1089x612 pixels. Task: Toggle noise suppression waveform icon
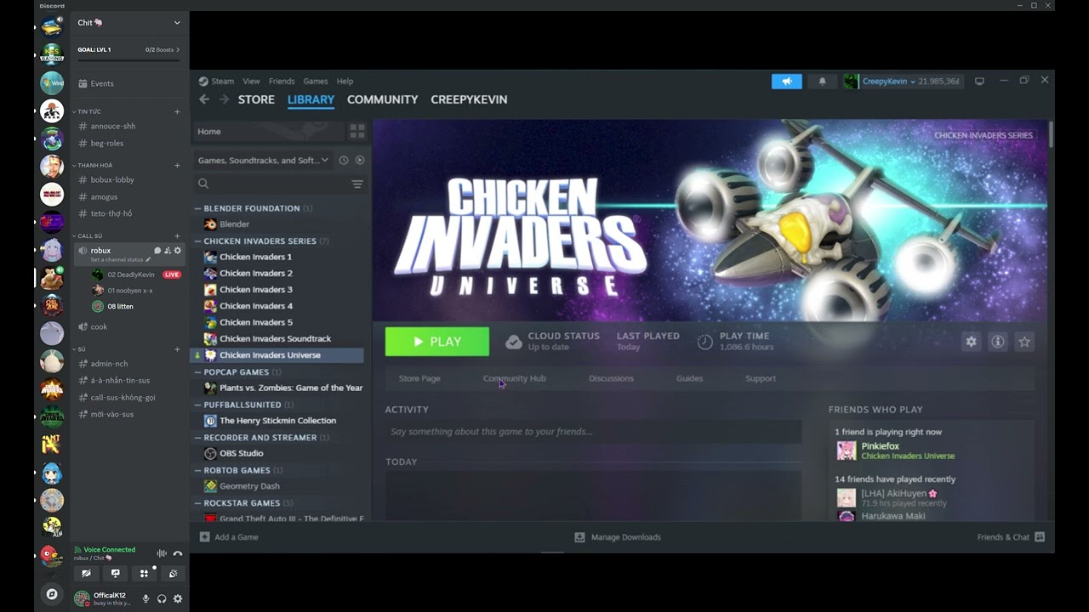point(161,553)
